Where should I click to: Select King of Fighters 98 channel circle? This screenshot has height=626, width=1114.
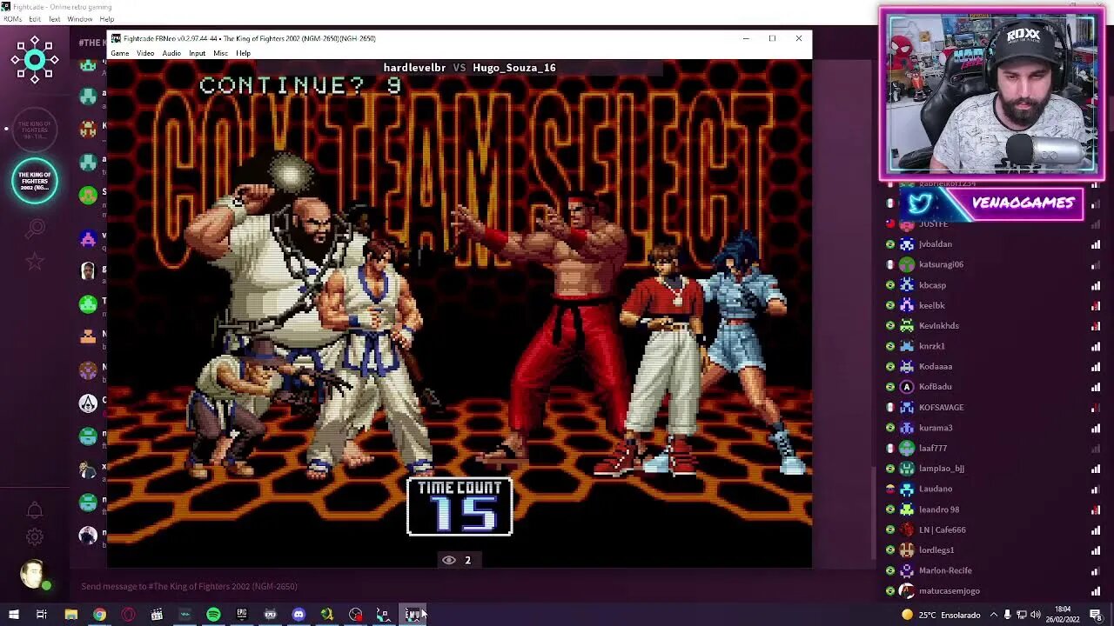point(35,130)
